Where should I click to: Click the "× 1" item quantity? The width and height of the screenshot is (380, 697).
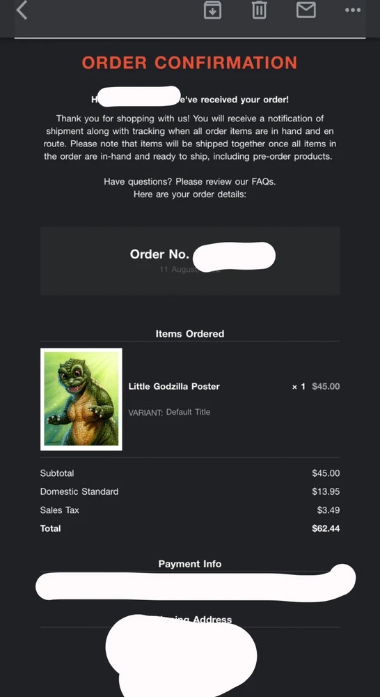(x=299, y=387)
